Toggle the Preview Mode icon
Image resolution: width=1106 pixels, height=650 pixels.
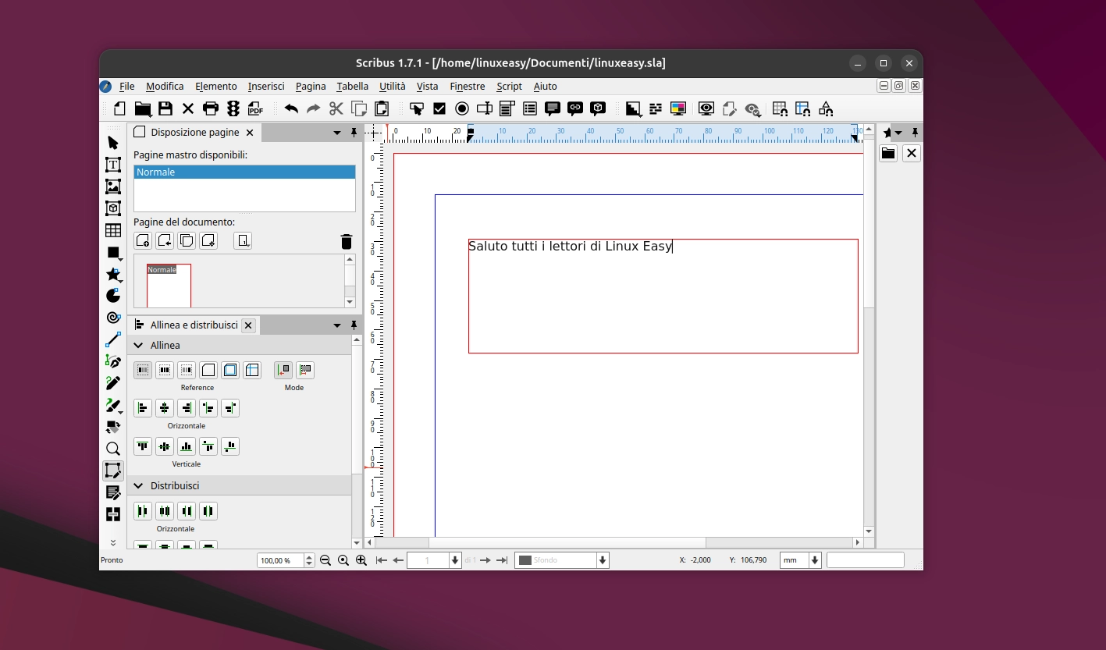coord(706,109)
